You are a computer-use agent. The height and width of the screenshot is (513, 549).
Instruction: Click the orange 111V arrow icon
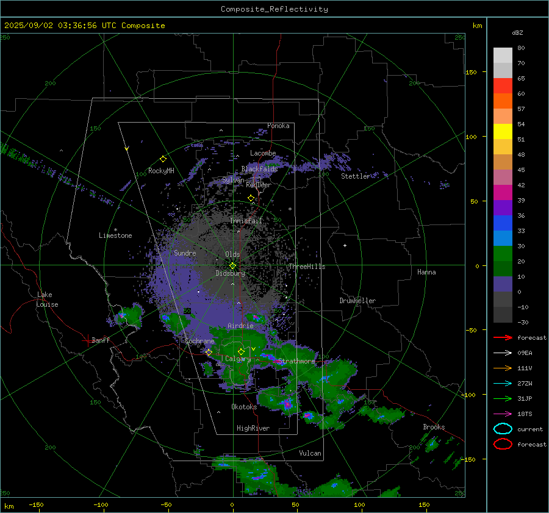point(503,368)
